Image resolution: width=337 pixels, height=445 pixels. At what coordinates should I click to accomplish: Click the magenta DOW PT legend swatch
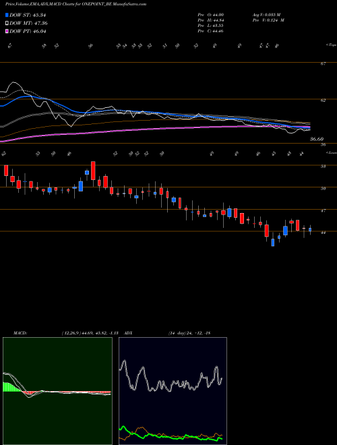7,31
